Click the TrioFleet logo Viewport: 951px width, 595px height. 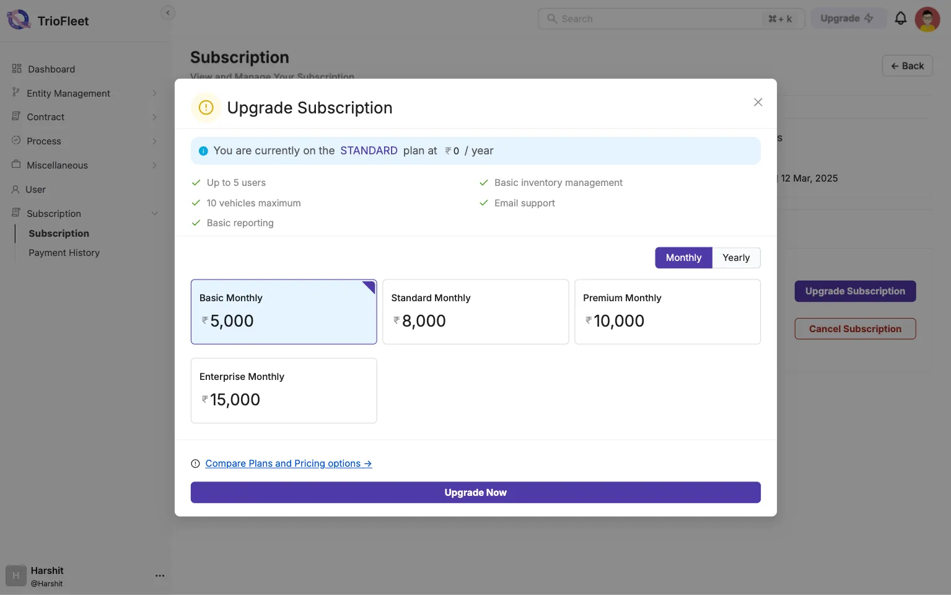[19, 19]
